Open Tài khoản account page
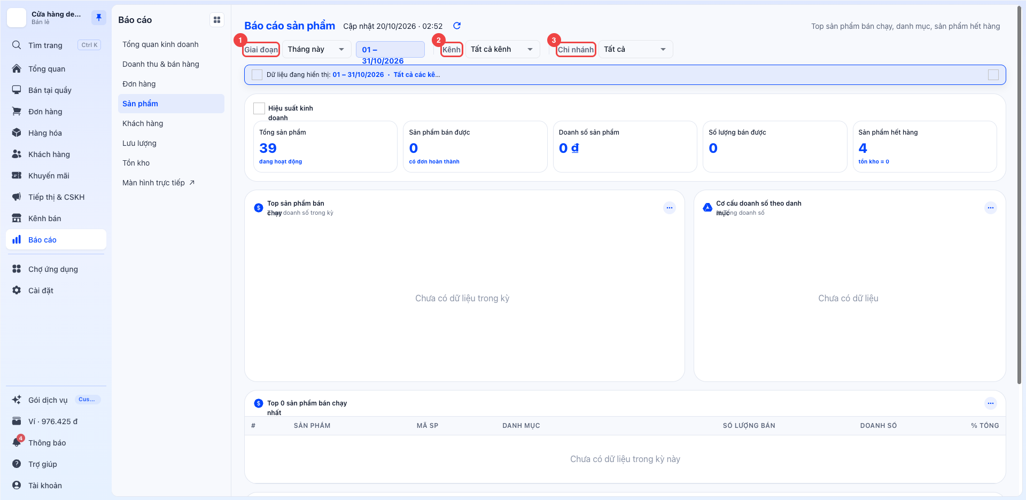Viewport: 1026px width, 500px height. coord(56,485)
